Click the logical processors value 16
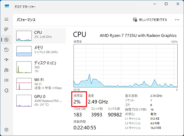 click(152, 110)
